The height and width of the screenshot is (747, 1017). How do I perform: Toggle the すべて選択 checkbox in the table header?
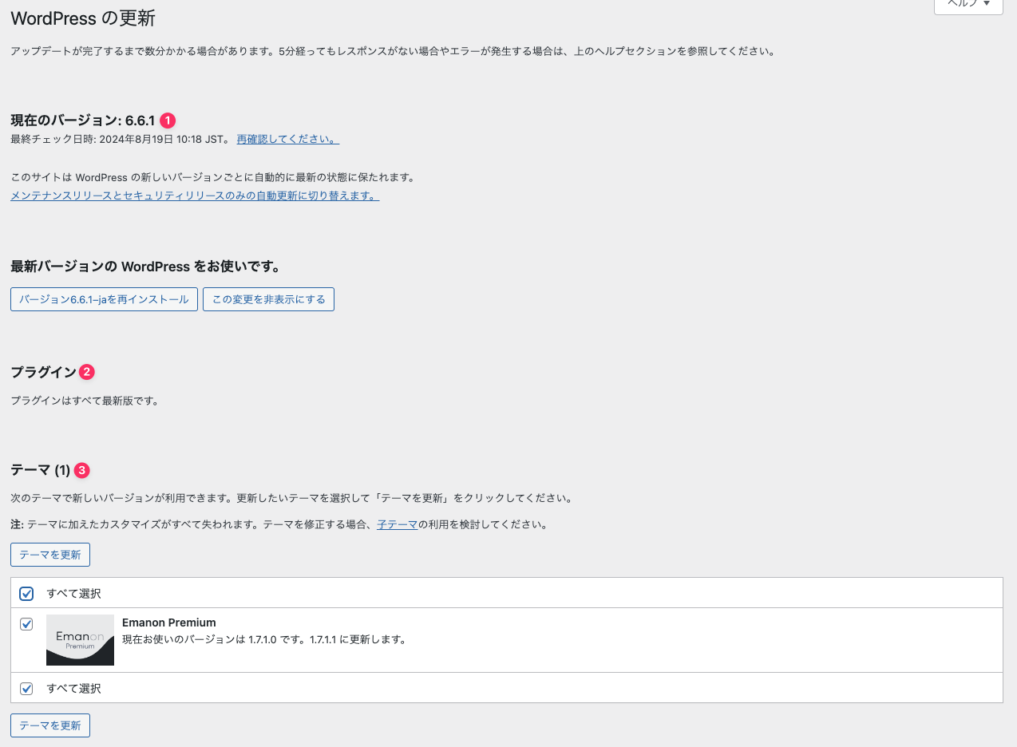26,594
